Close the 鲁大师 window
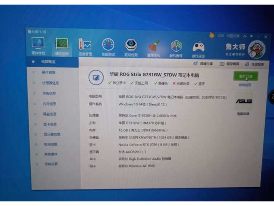 [266, 37]
